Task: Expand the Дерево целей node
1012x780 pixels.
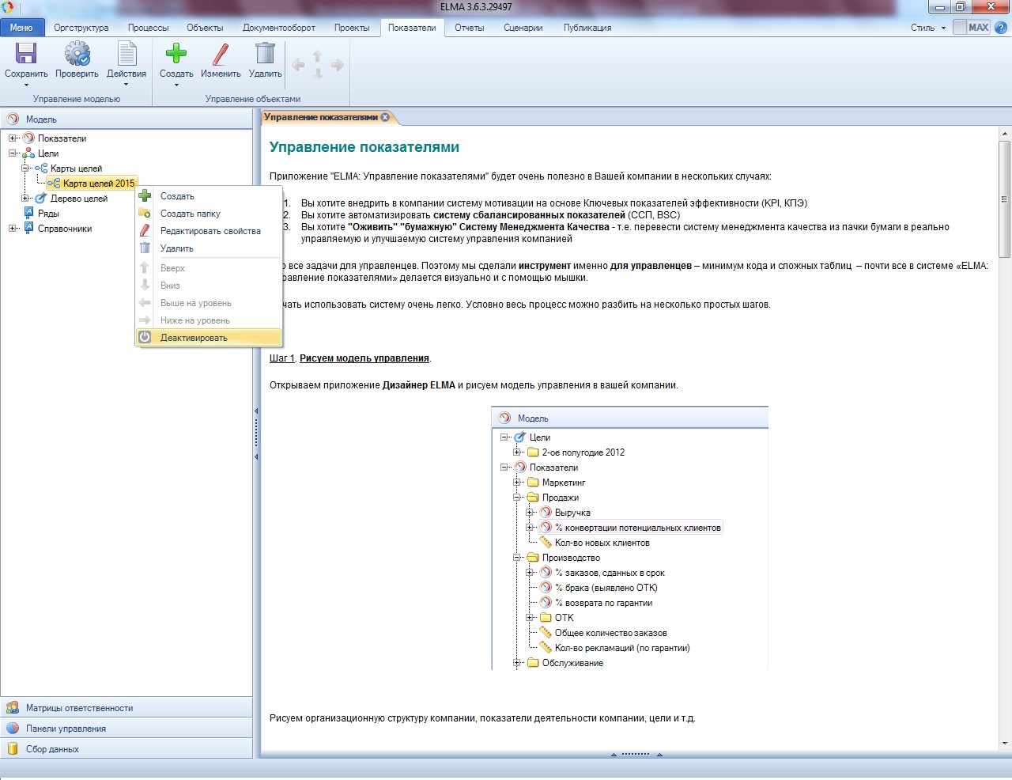Action: (x=25, y=199)
